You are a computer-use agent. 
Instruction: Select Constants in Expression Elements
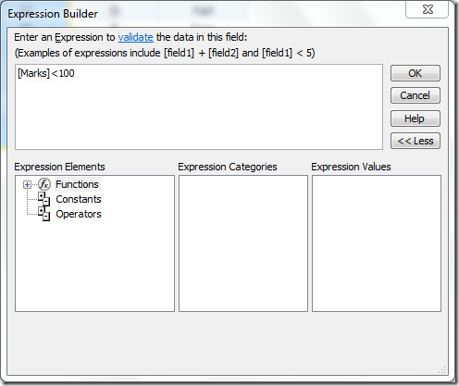click(x=79, y=199)
